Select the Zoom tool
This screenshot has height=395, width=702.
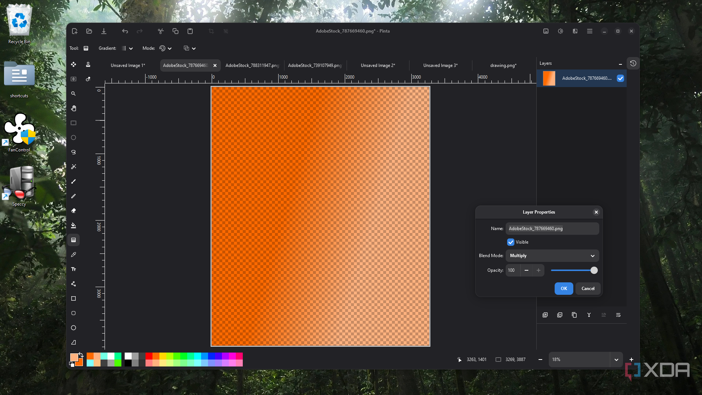coord(73,94)
